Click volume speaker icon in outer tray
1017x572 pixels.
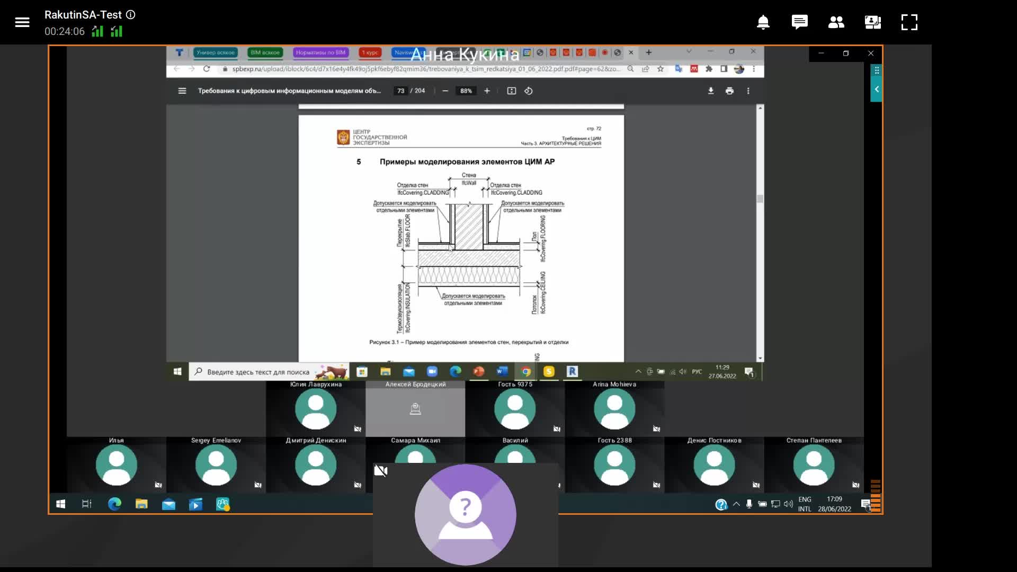(788, 504)
